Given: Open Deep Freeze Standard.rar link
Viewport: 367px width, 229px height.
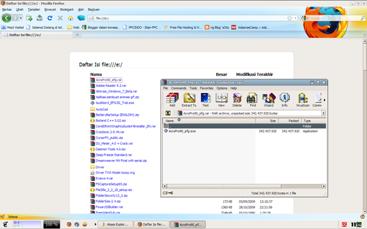Looking at the screenshot, I should coord(114,155).
